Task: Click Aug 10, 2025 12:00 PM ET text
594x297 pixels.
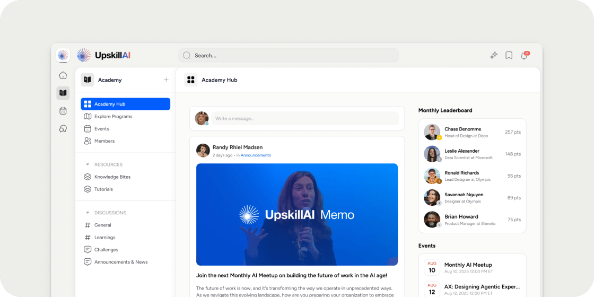Action: [468, 272]
